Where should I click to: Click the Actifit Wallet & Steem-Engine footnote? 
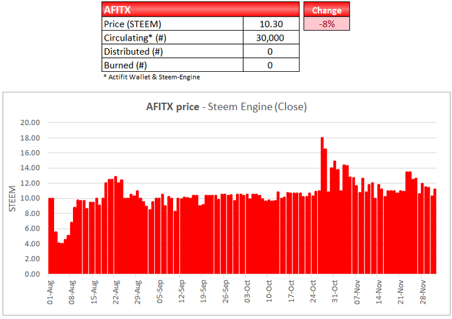152,77
